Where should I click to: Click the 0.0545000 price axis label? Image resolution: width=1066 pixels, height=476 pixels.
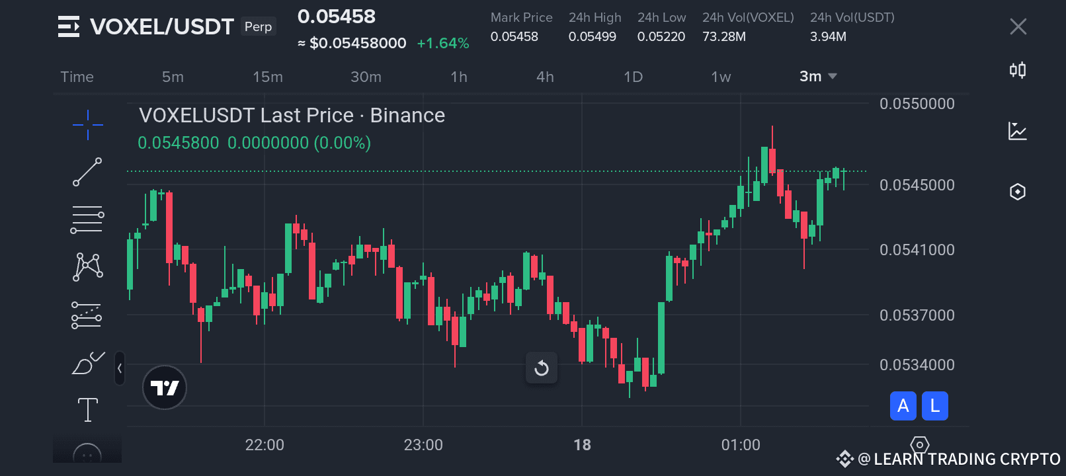[x=917, y=185]
